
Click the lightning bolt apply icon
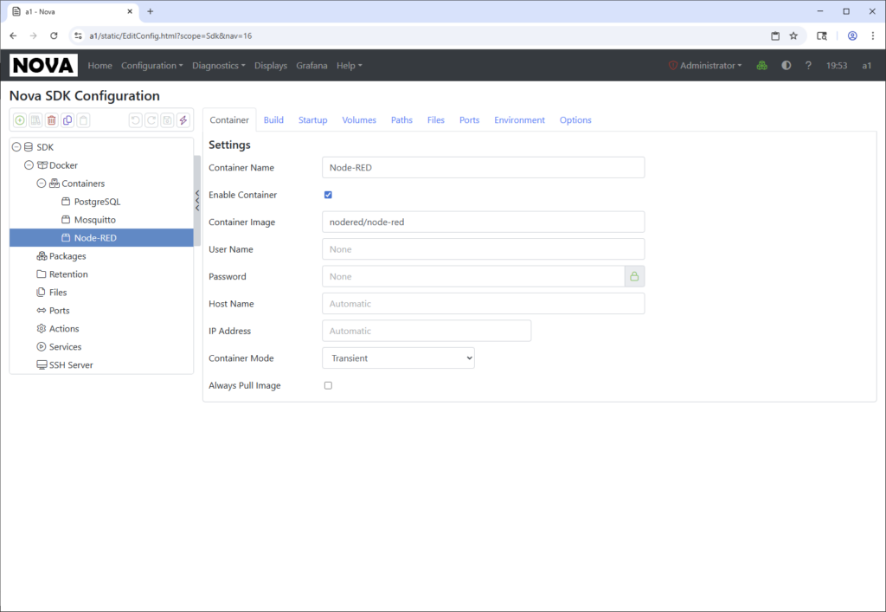183,120
